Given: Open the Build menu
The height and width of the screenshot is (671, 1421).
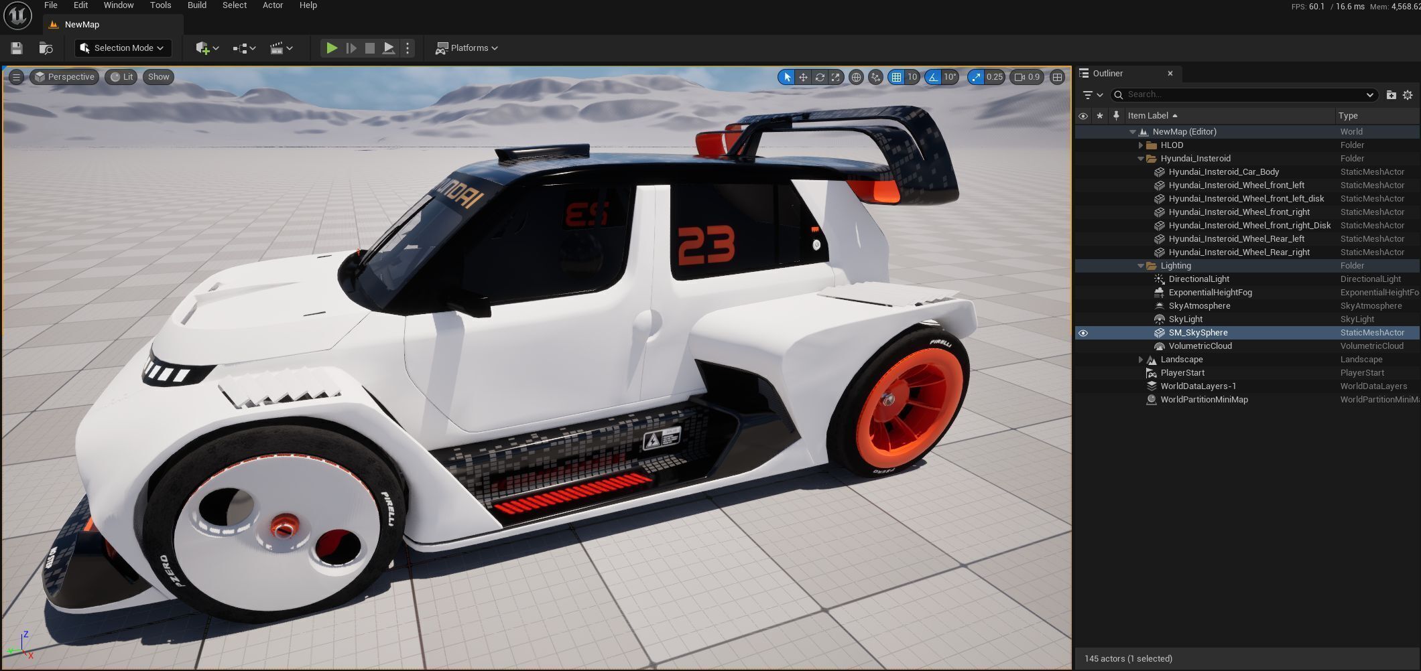Looking at the screenshot, I should tap(197, 5).
